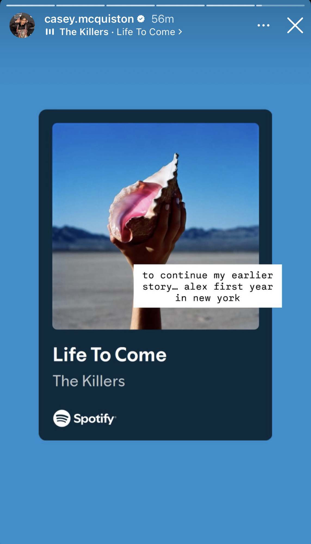
Task: Tap the Spotify logo icon
Action: pyautogui.click(x=62, y=418)
